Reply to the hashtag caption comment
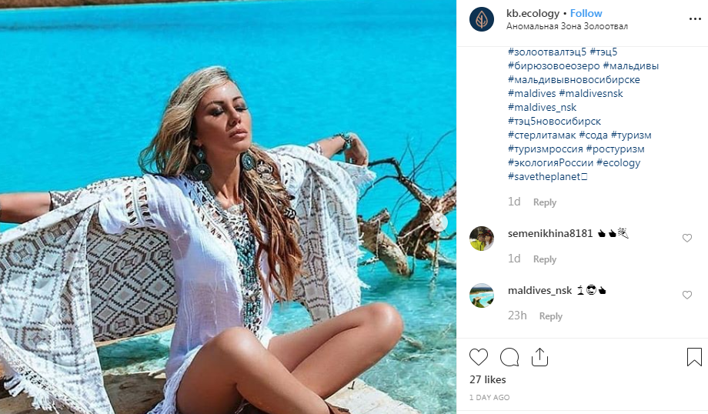This screenshot has height=414, width=708. click(x=545, y=202)
